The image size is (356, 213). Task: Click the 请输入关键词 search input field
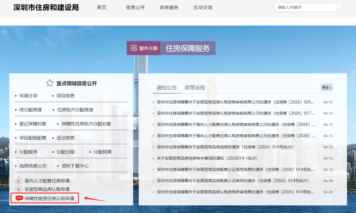point(303,7)
